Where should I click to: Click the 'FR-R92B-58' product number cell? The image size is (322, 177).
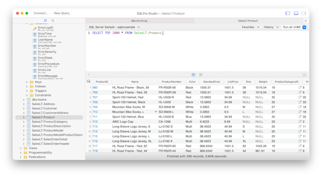click(x=167, y=87)
